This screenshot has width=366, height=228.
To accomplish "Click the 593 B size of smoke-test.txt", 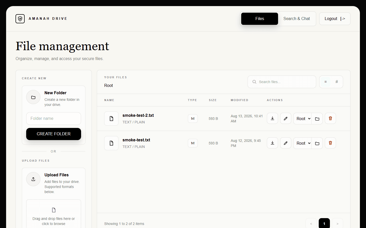I will pyautogui.click(x=213, y=143).
